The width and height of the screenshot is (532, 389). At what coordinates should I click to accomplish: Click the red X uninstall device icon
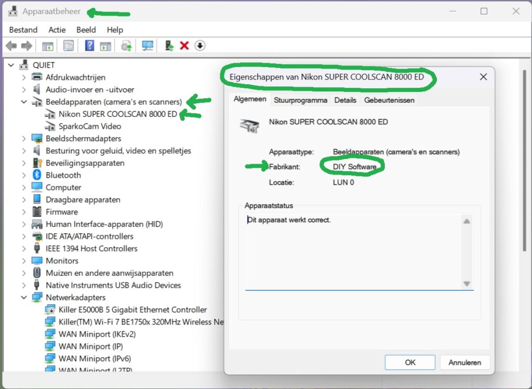(x=184, y=46)
